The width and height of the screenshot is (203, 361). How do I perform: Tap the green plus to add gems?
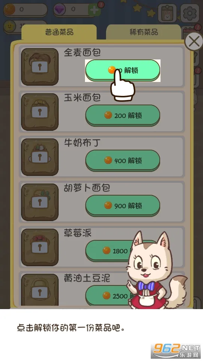(x=94, y=10)
